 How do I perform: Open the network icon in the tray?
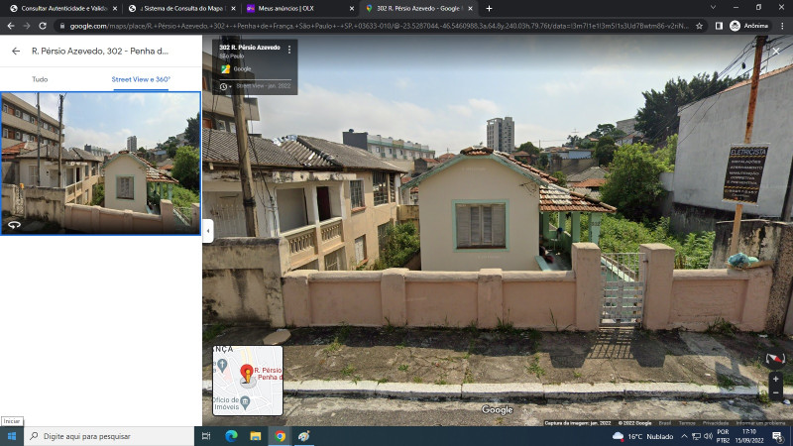697,436
